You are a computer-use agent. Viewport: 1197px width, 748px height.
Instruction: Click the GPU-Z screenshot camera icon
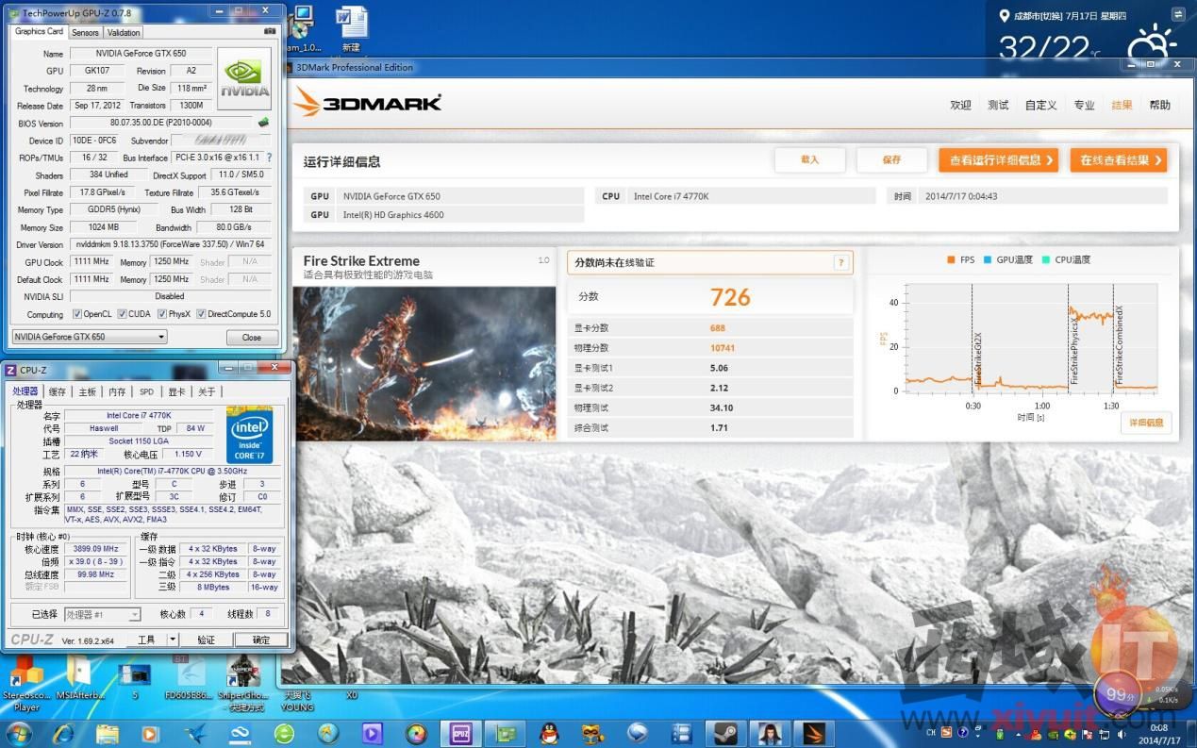[271, 31]
